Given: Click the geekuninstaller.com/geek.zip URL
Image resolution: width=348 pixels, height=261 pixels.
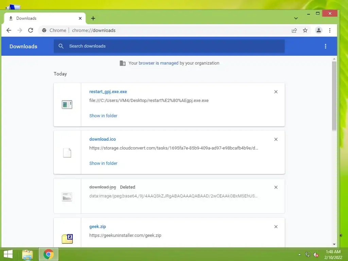Looking at the screenshot, I should (x=125, y=236).
